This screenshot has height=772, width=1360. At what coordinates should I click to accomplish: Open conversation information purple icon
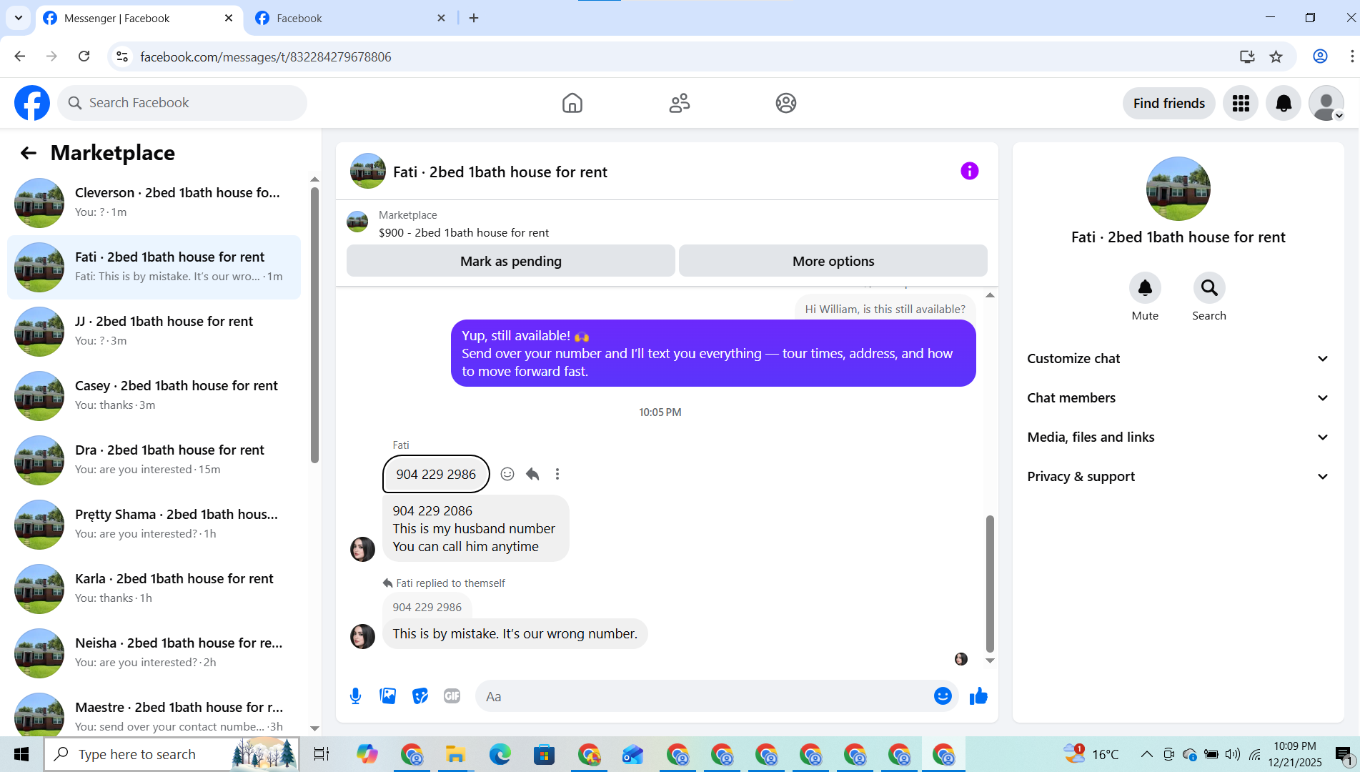[969, 171]
